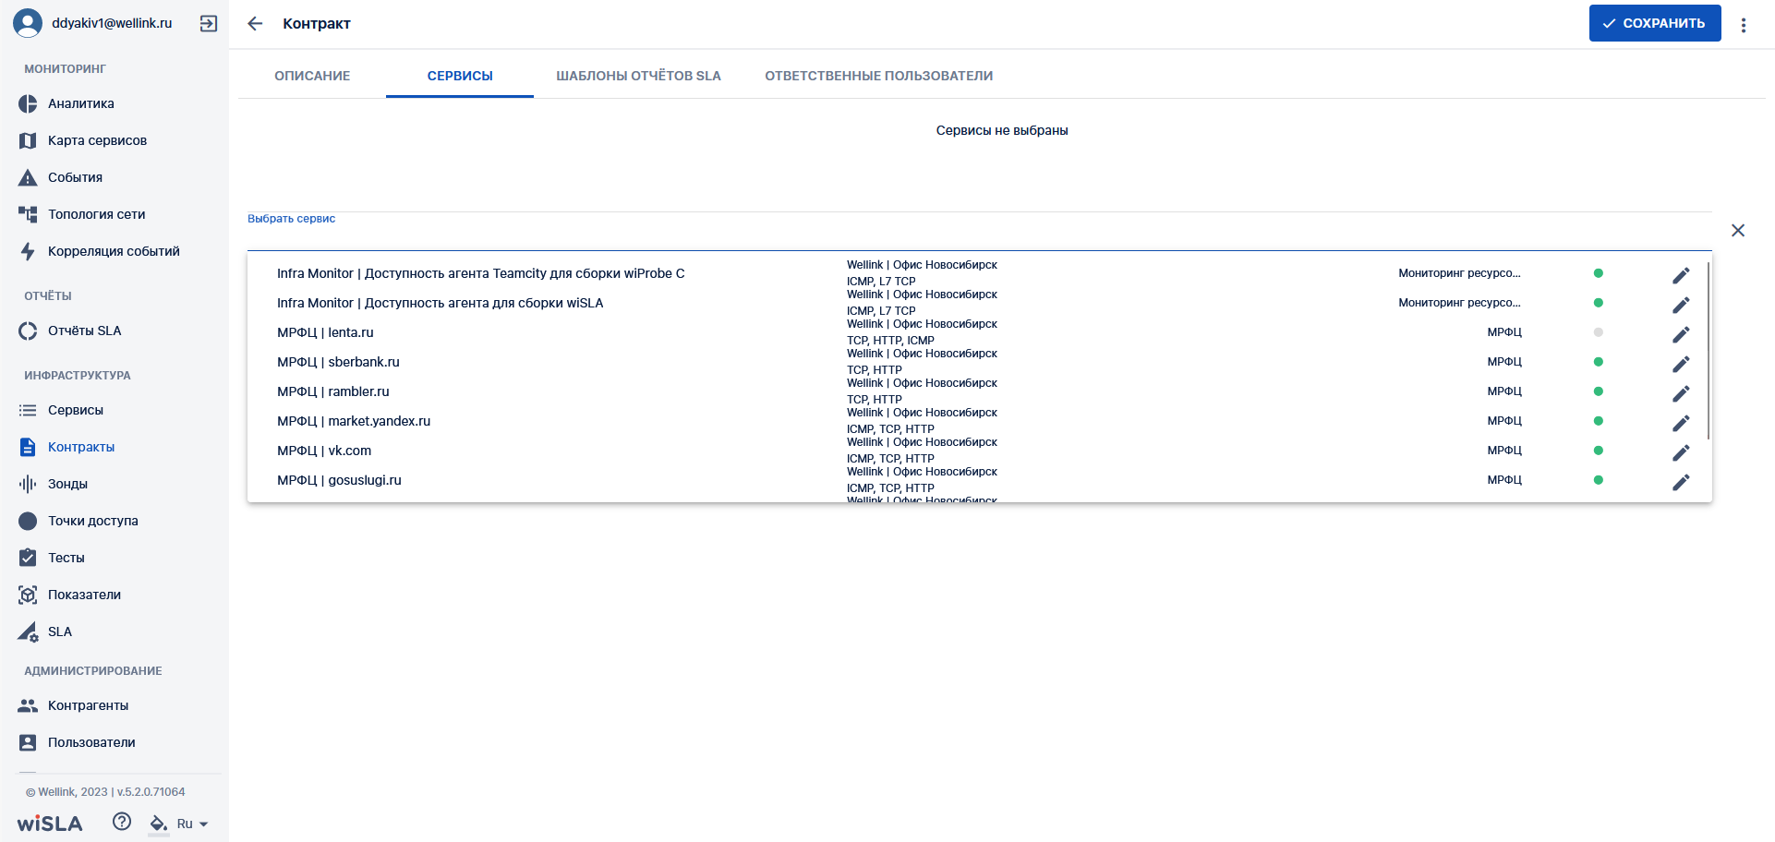
Task: Collapse the sidebar using the logout-arrow icon
Action: tap(209, 24)
